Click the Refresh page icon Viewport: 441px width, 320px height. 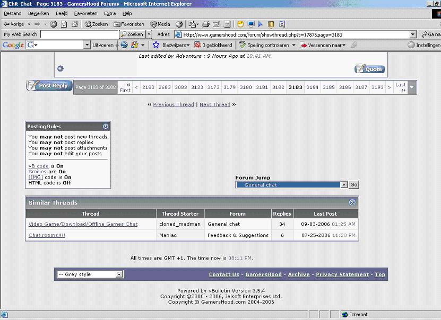[x=64, y=24]
